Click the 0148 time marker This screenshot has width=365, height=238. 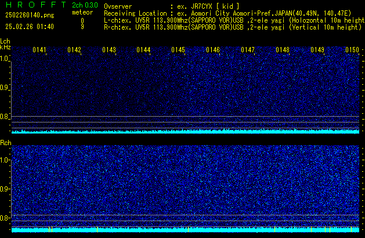click(x=283, y=50)
